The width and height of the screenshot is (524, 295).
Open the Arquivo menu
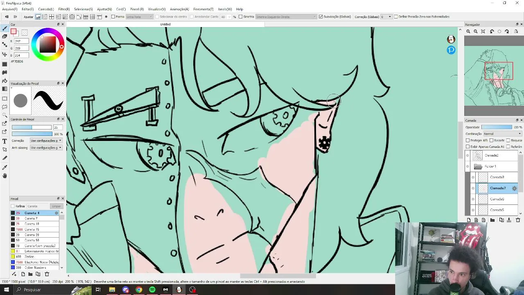10,9
